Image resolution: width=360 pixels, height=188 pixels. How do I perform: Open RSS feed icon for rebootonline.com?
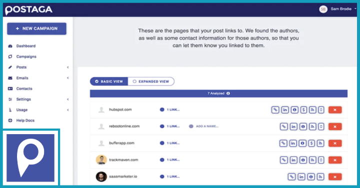pos(312,127)
